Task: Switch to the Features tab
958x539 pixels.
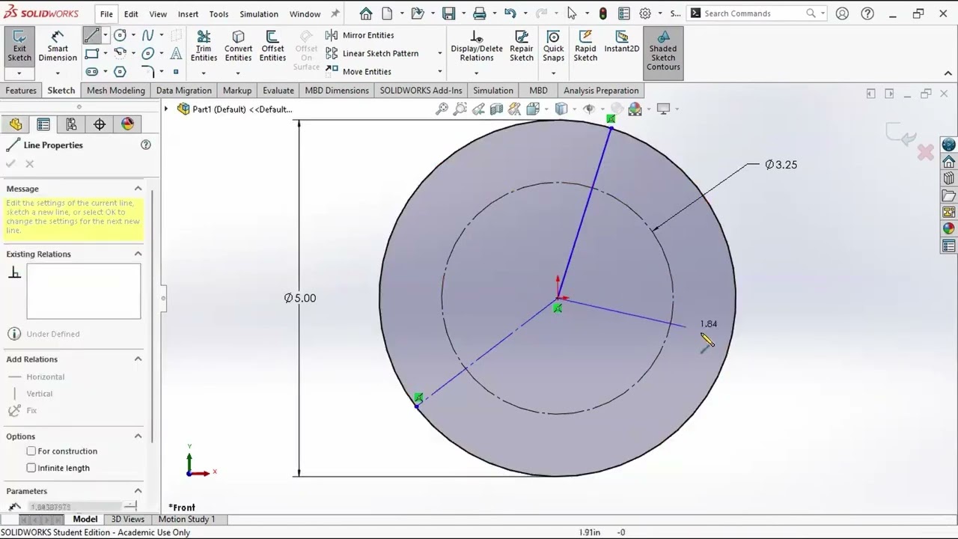Action: point(21,91)
